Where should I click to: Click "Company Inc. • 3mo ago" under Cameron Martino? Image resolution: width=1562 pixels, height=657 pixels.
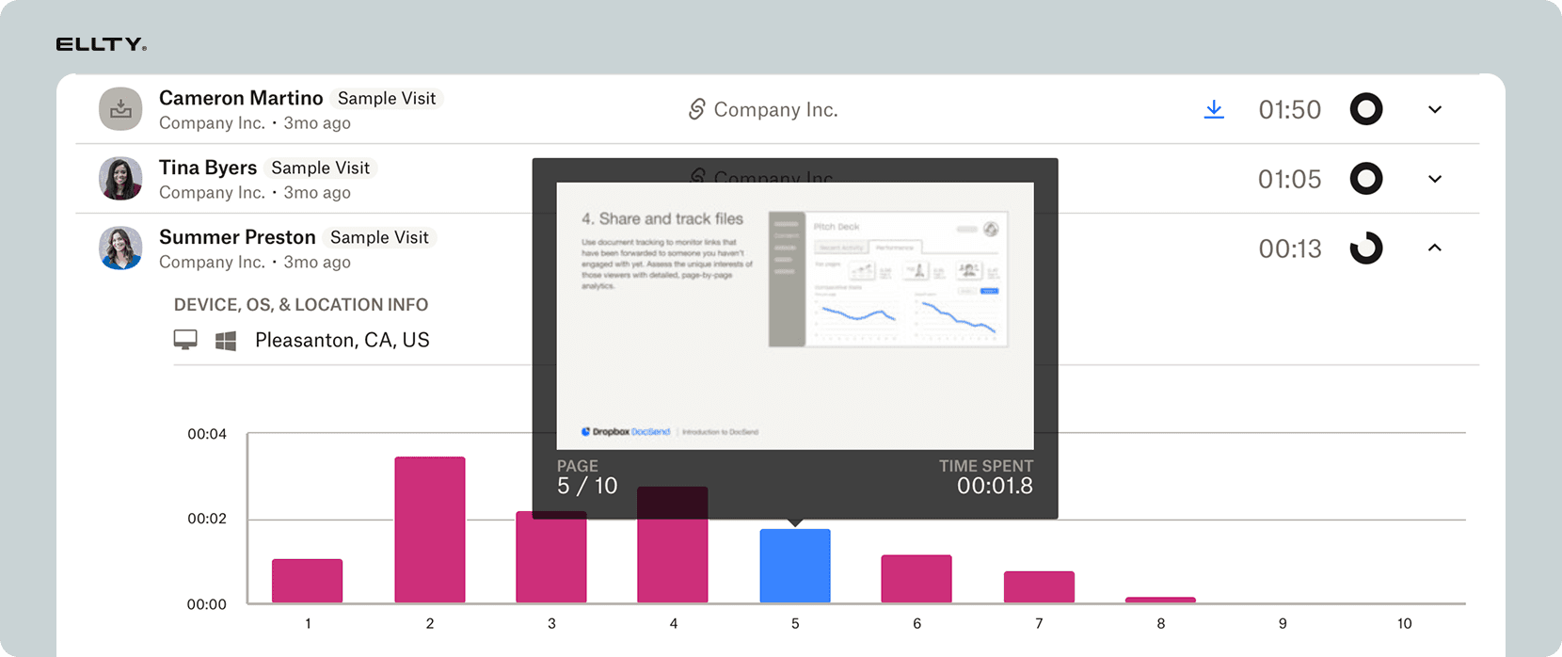pos(255,123)
